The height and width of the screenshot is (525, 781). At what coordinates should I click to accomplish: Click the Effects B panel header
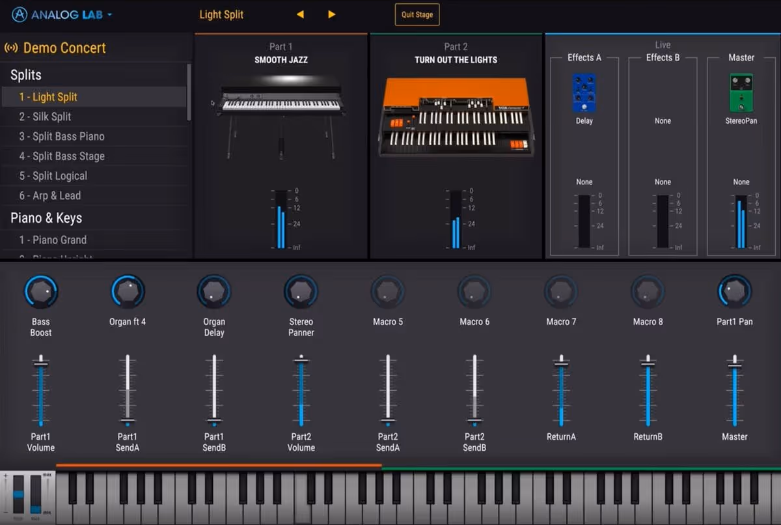point(663,58)
